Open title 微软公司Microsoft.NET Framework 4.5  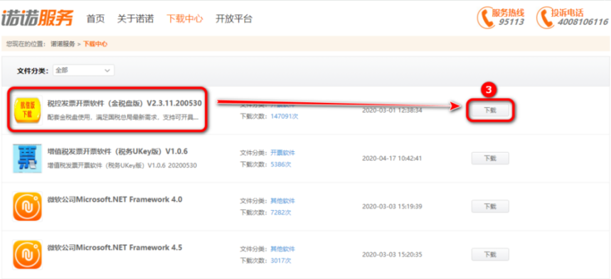click(x=115, y=248)
